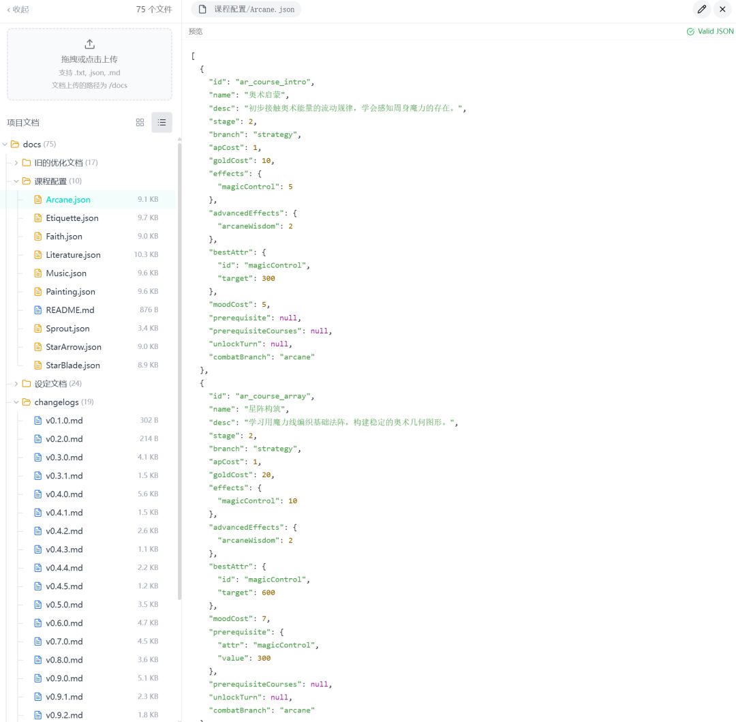Click the Valid JSON checkmark icon

click(690, 31)
